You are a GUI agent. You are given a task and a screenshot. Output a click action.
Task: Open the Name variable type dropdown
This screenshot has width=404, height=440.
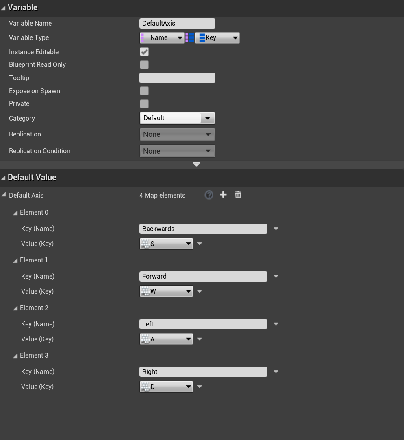(x=162, y=38)
